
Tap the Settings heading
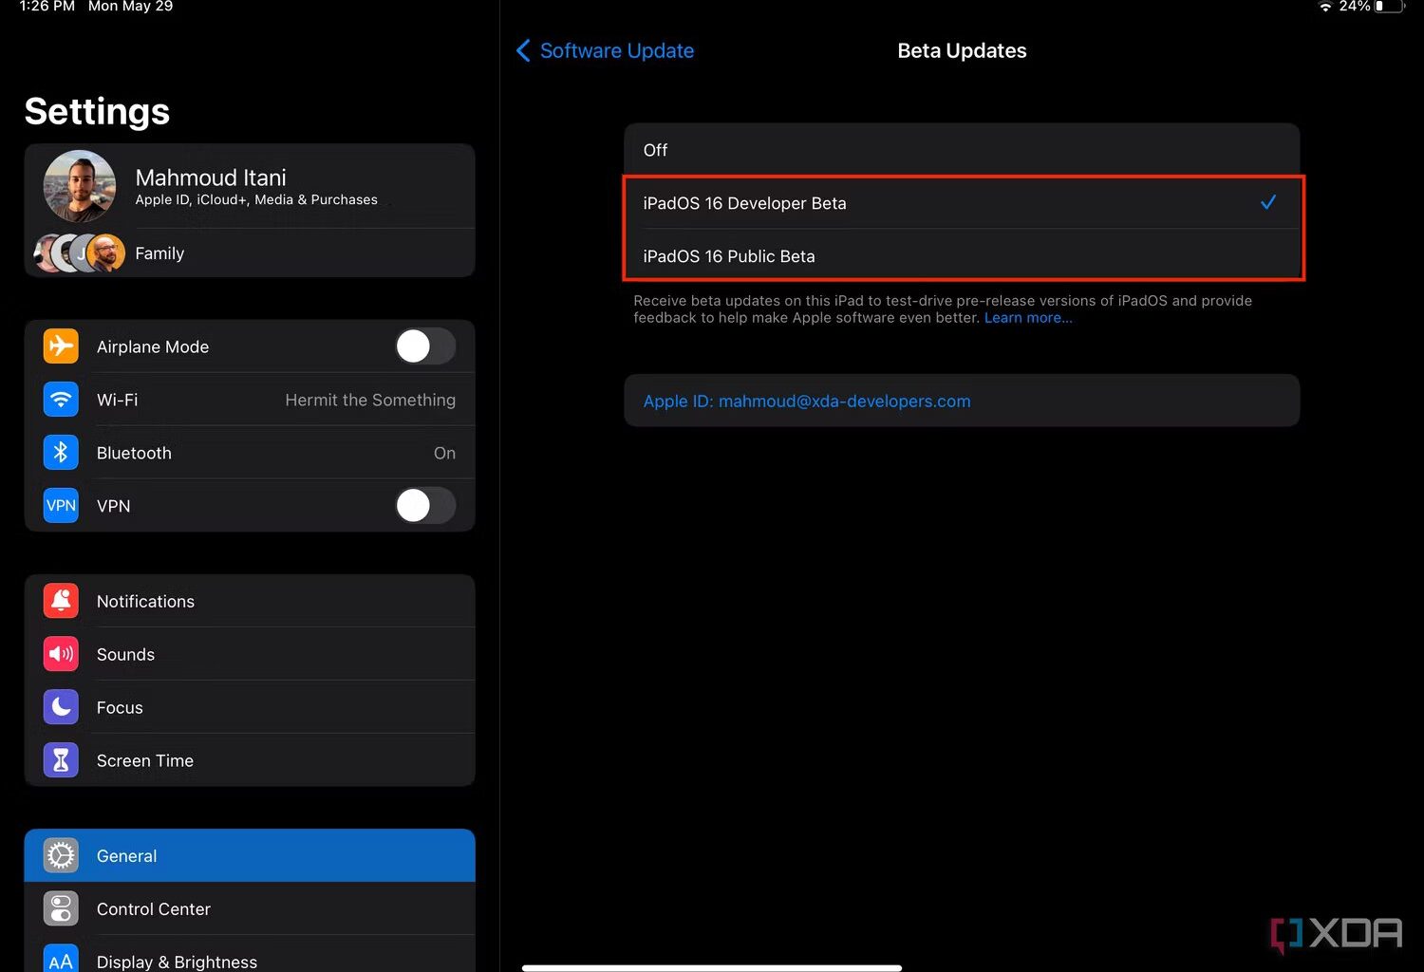(x=97, y=111)
